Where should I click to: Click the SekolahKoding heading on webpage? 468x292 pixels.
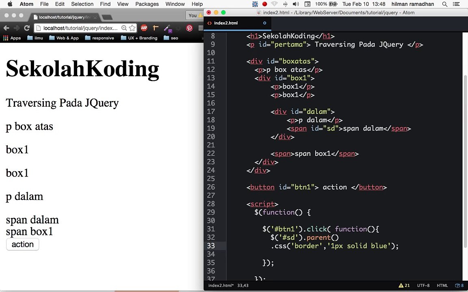click(x=82, y=69)
